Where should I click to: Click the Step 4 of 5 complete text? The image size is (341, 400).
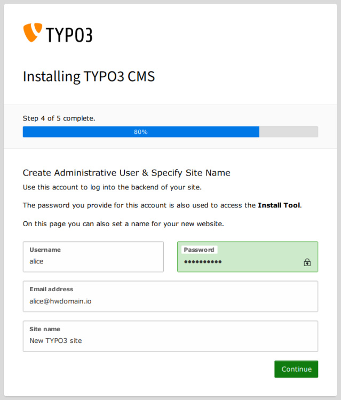[x=59, y=118]
